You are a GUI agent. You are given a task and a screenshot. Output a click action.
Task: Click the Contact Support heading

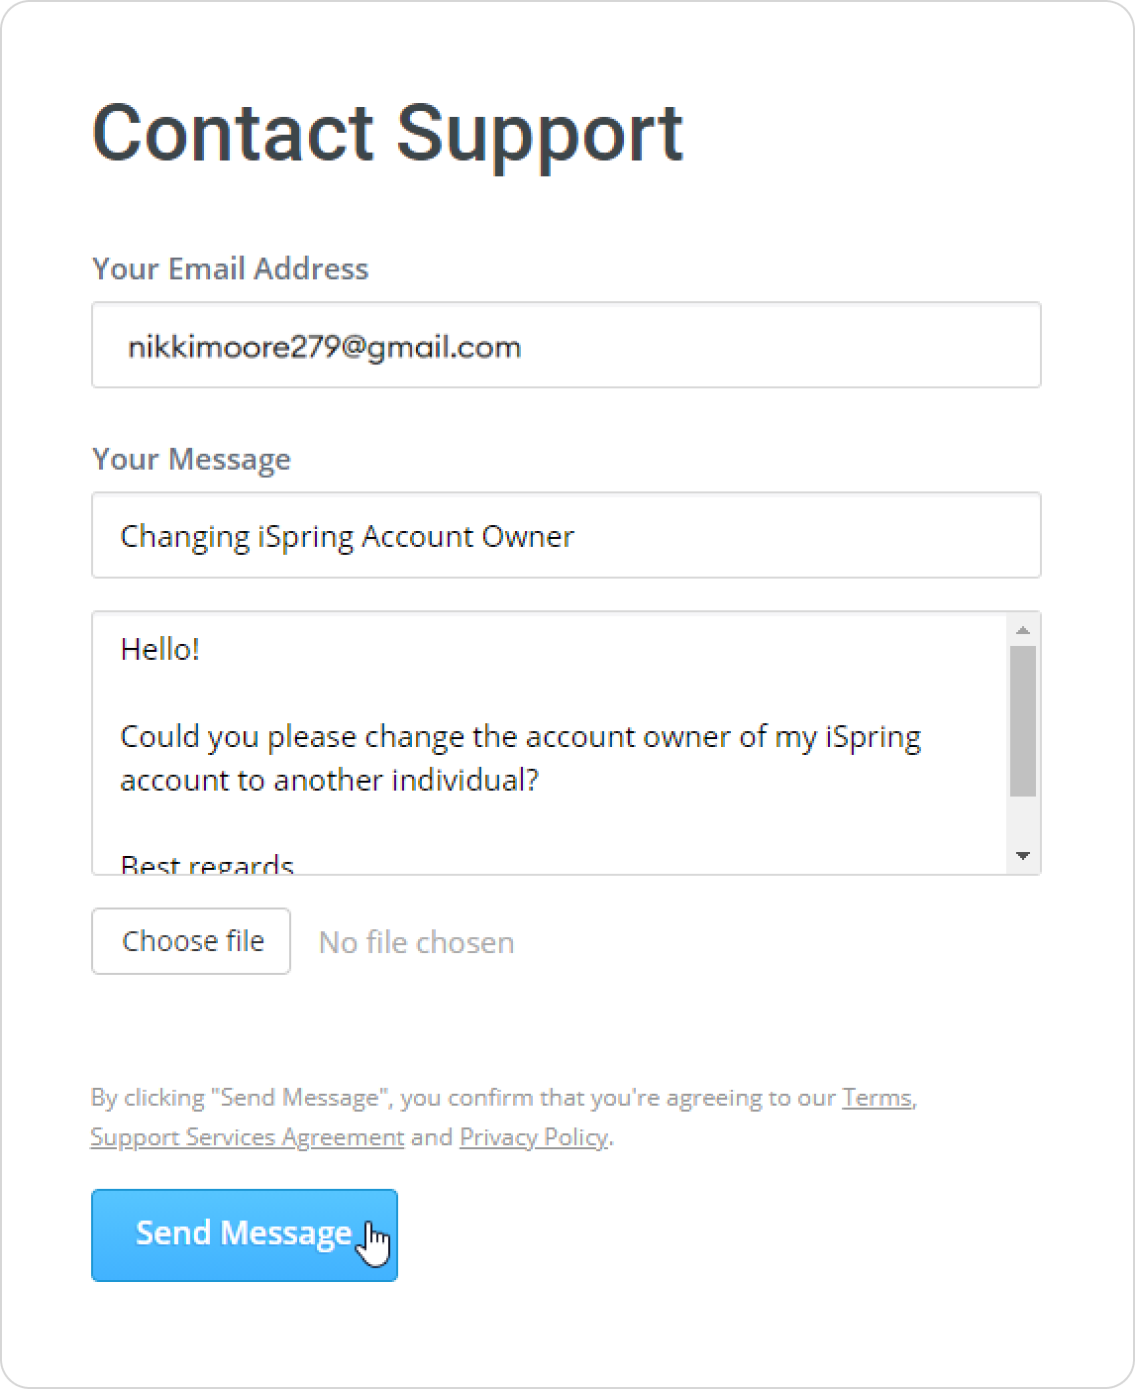pos(387,133)
